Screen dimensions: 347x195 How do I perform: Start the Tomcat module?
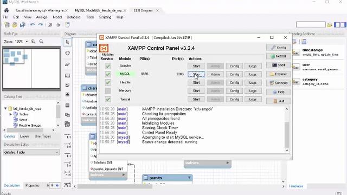pos(196,99)
